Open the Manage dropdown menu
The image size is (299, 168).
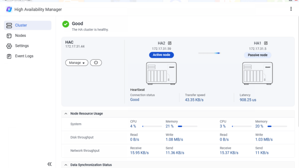(x=77, y=63)
